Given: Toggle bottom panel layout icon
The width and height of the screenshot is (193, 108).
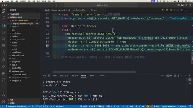Looking at the screenshot, I should [182, 5].
